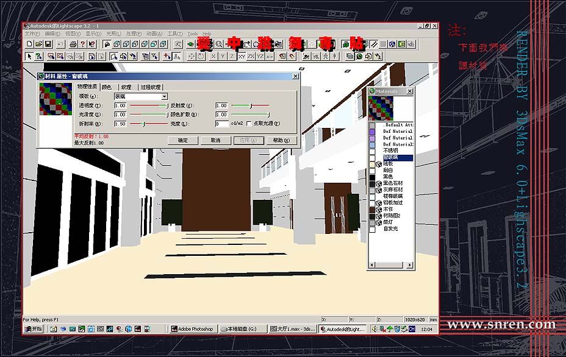Select the arrow pointer selection tool
The image size is (566, 357).
click(x=29, y=56)
